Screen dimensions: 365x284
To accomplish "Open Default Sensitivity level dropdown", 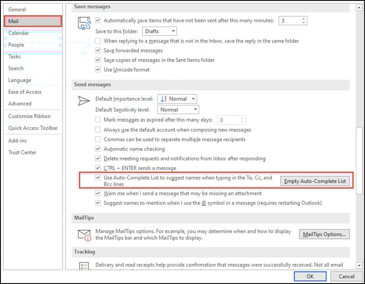I will (x=178, y=109).
